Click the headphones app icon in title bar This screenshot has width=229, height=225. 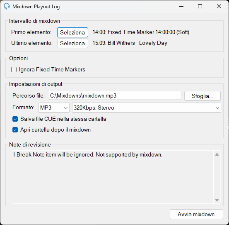pos(7,7)
